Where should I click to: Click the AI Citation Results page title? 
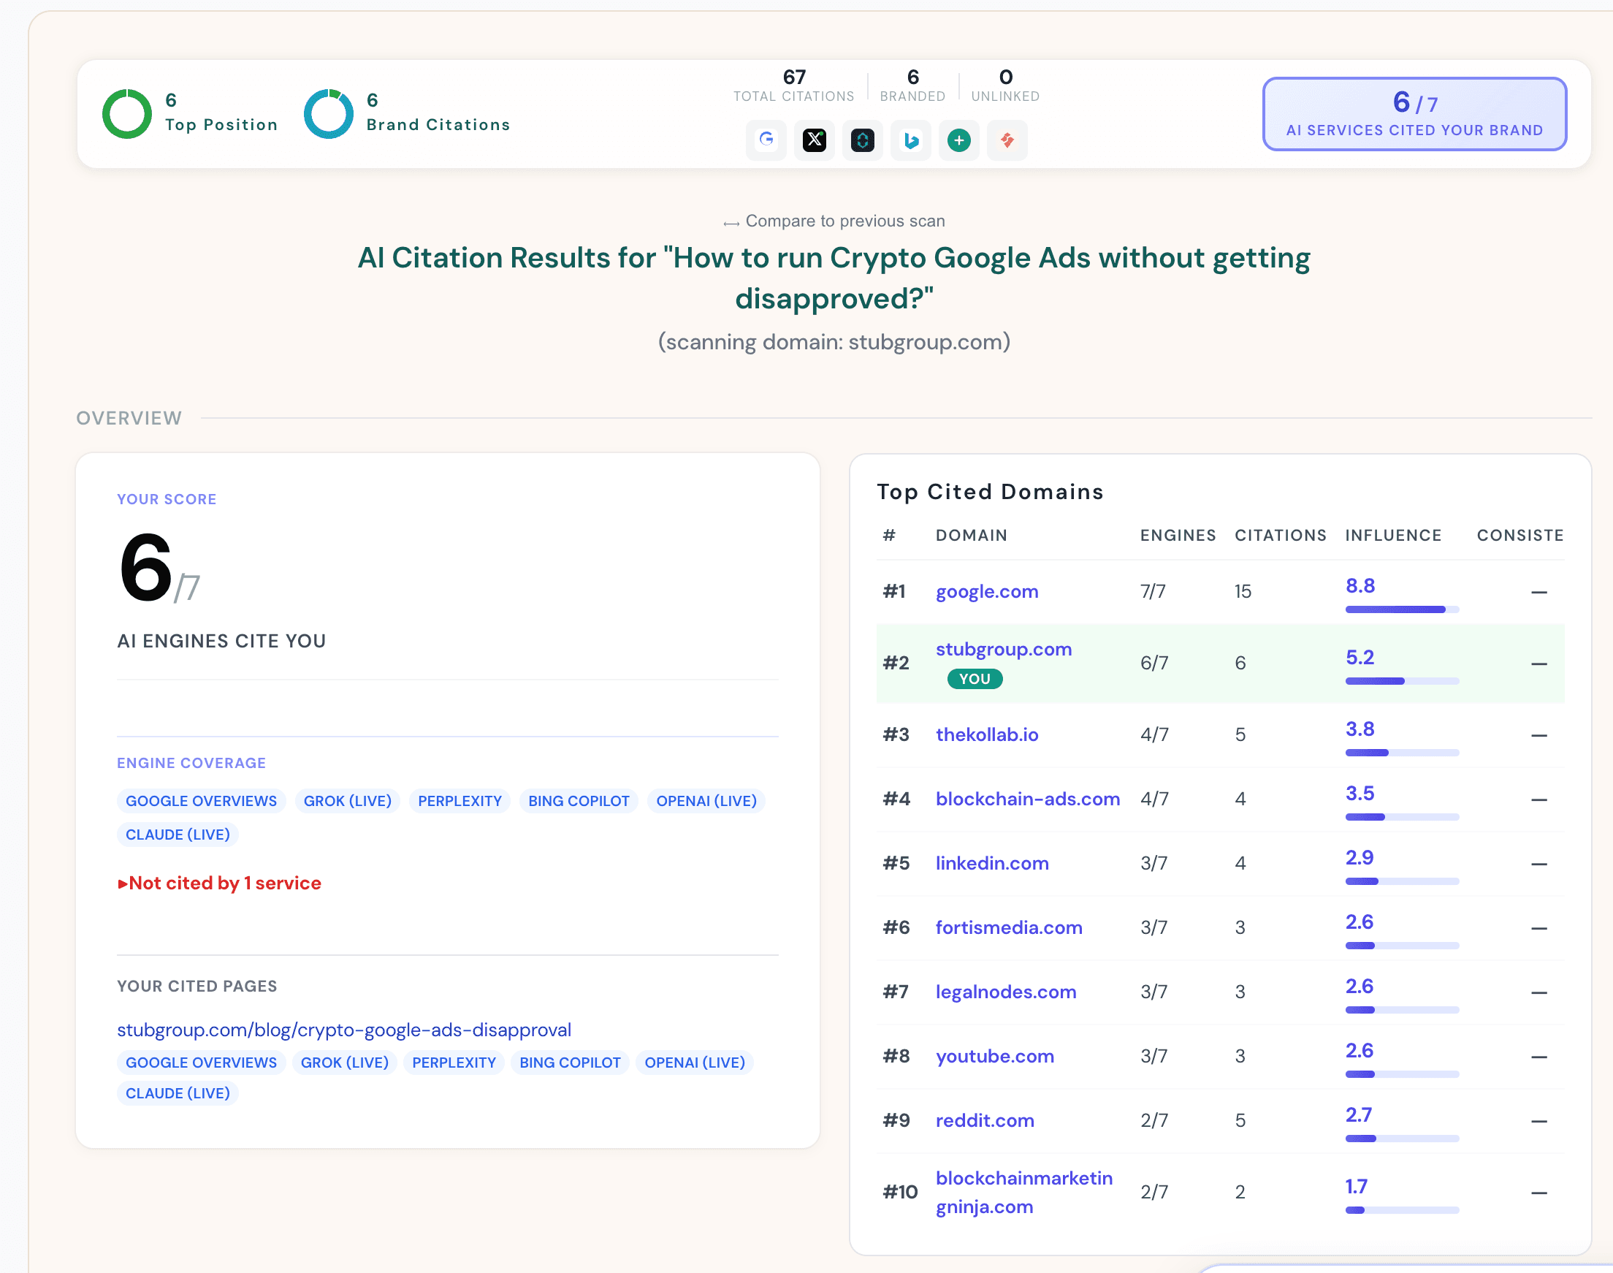tap(834, 278)
